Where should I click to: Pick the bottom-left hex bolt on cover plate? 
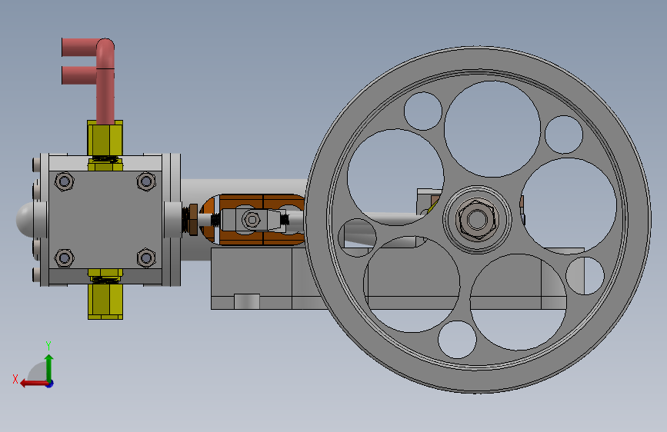pyautogui.click(x=64, y=258)
